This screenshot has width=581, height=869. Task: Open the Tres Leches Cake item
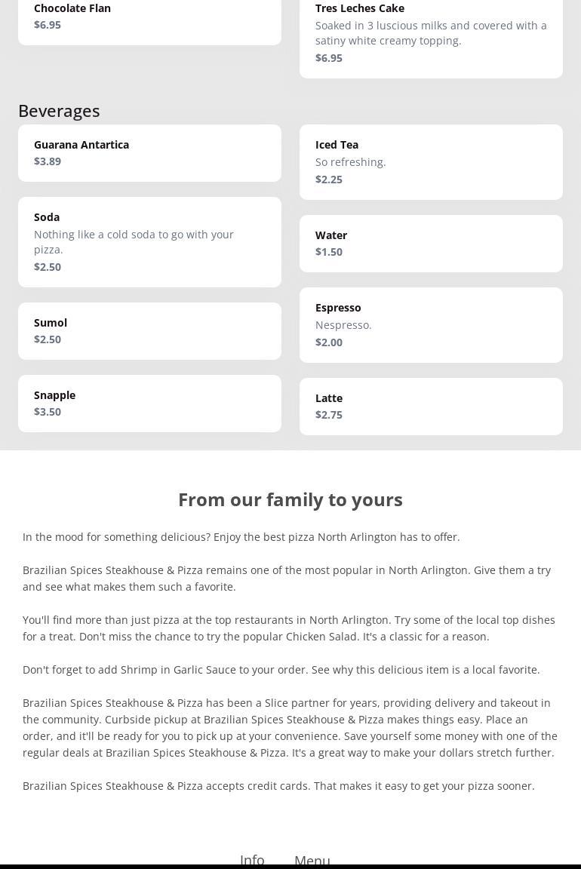coord(431,33)
